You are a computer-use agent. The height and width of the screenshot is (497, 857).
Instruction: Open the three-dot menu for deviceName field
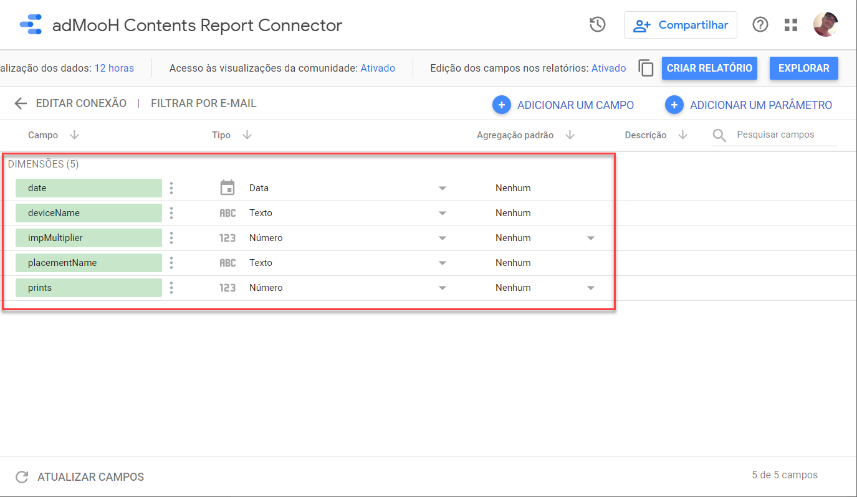pyautogui.click(x=171, y=213)
